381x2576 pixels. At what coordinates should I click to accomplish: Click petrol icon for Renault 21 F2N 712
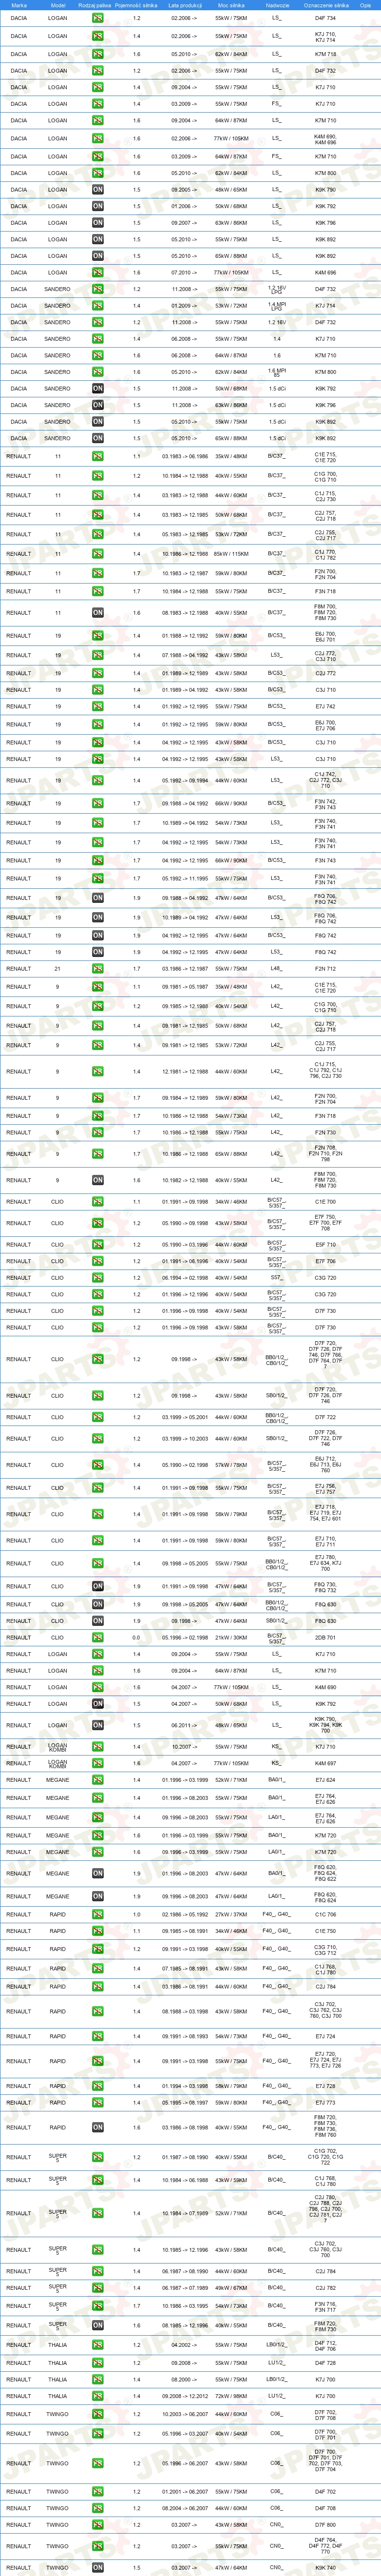pyautogui.click(x=97, y=969)
